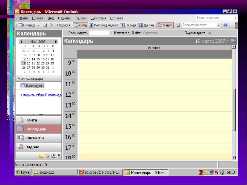Switch to Неделя view
Viewport: 247px width, 185px height.
[128, 25]
